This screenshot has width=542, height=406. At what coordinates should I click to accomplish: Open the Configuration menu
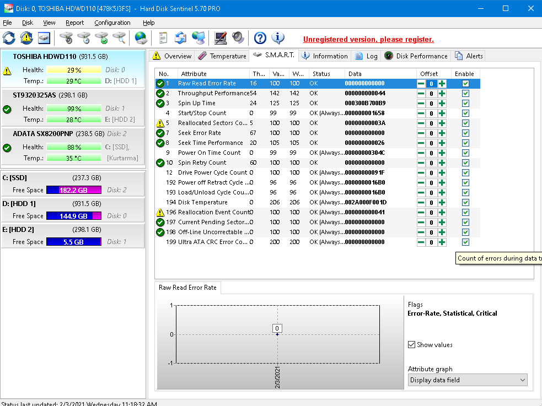(112, 23)
